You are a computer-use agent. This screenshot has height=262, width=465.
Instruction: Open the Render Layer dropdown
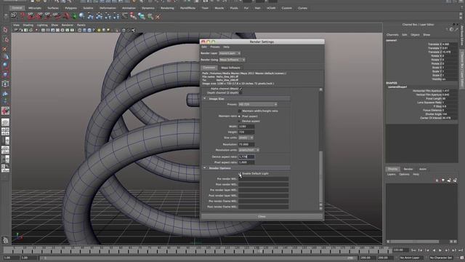click(x=230, y=53)
